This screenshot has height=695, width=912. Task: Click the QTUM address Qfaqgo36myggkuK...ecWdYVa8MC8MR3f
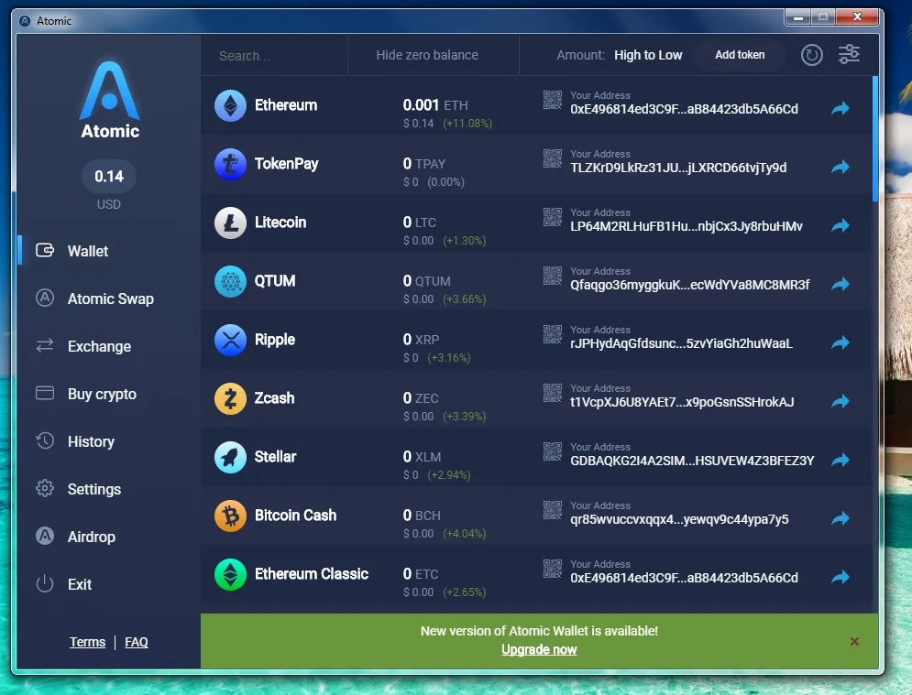pyautogui.click(x=690, y=285)
